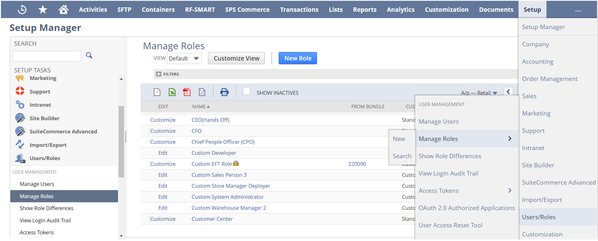Select Show Role Differences in Setup menu
This screenshot has height=241, width=598.
450,156
